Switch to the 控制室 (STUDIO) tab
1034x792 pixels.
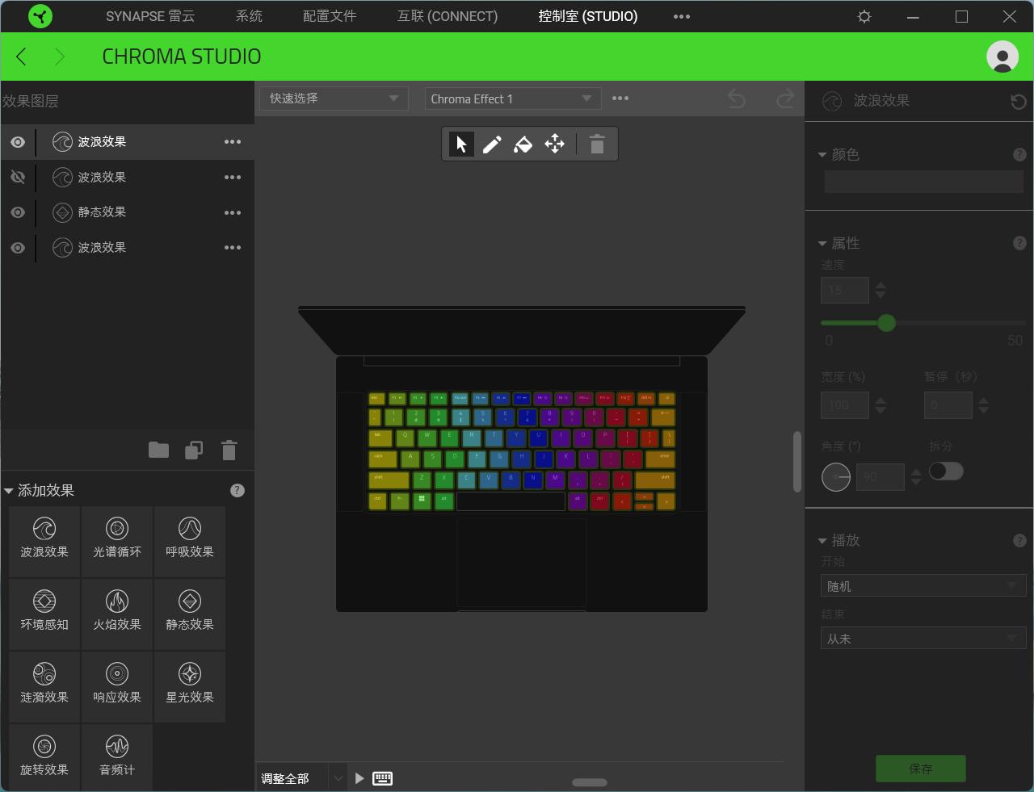point(588,16)
